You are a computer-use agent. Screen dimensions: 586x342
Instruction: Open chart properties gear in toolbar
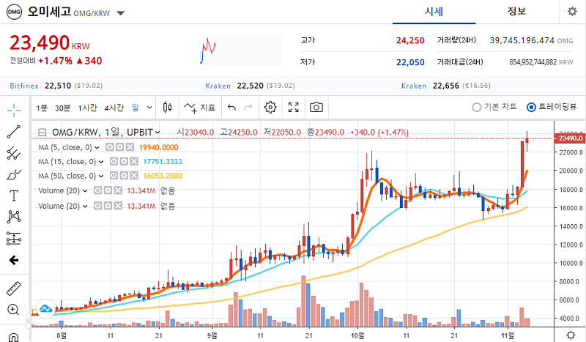pos(270,108)
